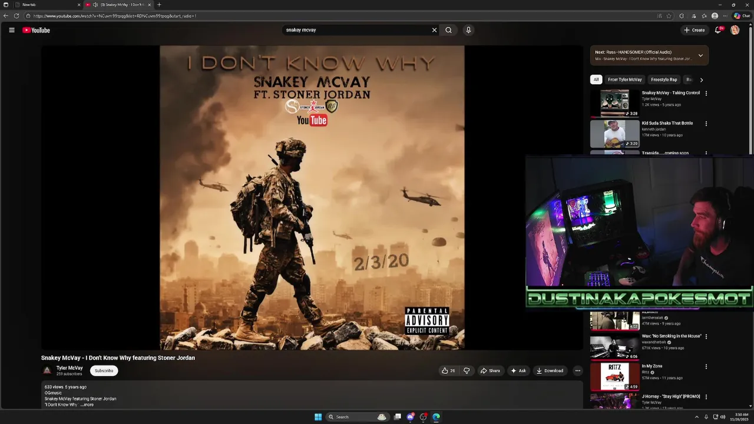Image resolution: width=754 pixels, height=424 pixels.
Task: Open the YouTube guide hamburger menu
Action: pos(12,30)
